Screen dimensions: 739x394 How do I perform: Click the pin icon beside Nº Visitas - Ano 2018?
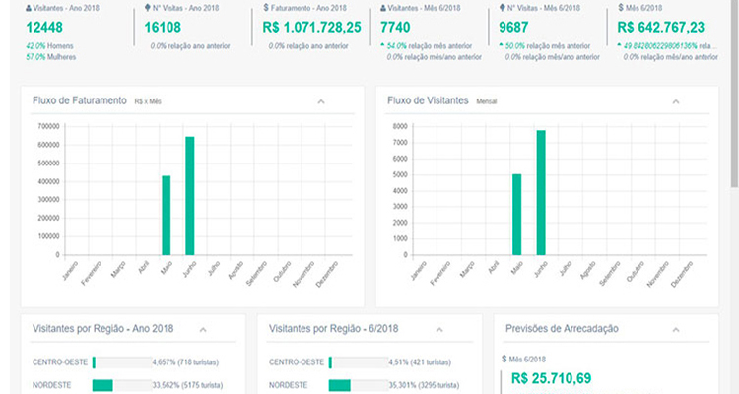pyautogui.click(x=147, y=8)
